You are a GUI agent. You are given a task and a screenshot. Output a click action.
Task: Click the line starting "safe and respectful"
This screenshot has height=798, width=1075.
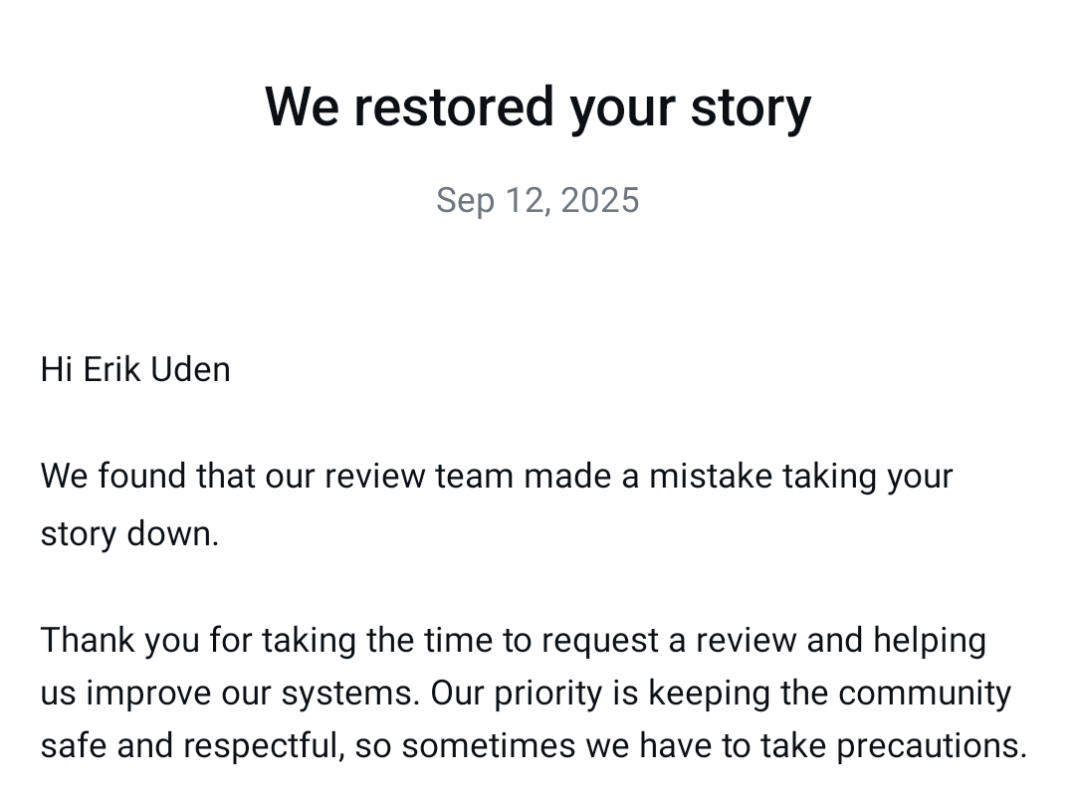[534, 746]
